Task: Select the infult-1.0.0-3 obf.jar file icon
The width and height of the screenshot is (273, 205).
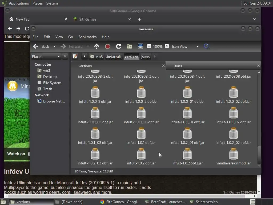Action: 141,92
